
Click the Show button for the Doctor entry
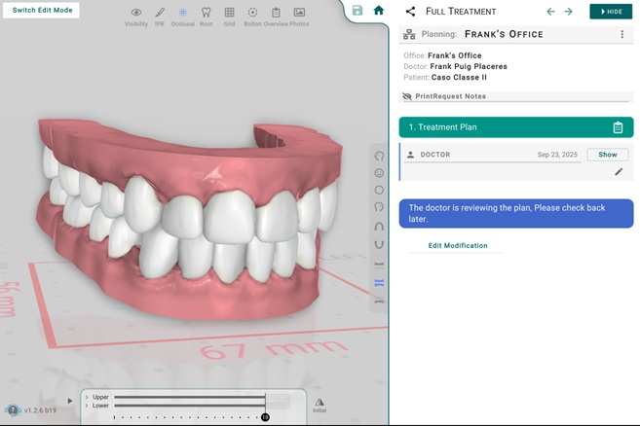[607, 155]
